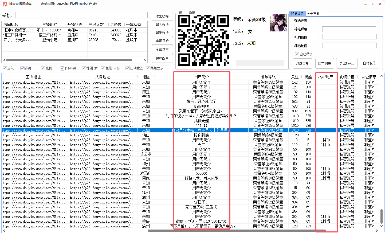Image resolution: width=385 pixels, height=233 pixels.
Task: Click the 全部开始 button
Action: 162,41
